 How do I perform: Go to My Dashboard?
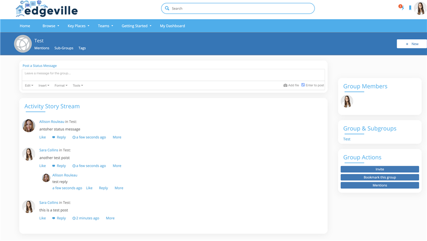tap(172, 26)
